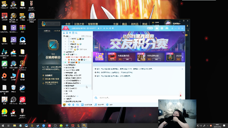Click the outlined button on the SABAKA card

127,59
